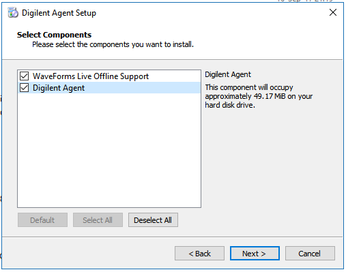Click the Select Components page heading

(x=54, y=35)
